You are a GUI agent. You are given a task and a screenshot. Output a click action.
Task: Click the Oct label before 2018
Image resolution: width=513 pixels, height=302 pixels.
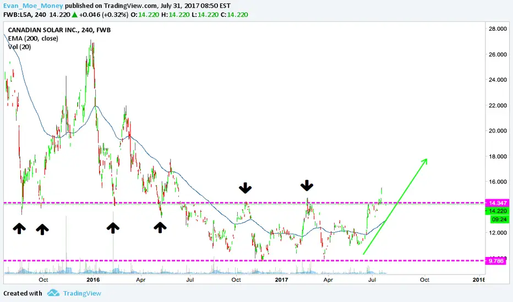pos(425,280)
